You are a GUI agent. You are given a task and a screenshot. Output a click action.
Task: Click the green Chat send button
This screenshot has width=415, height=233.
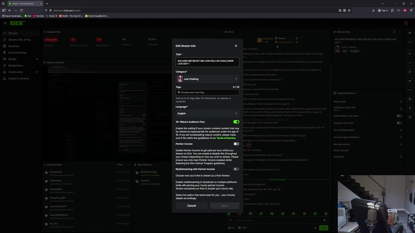[x=324, y=228]
